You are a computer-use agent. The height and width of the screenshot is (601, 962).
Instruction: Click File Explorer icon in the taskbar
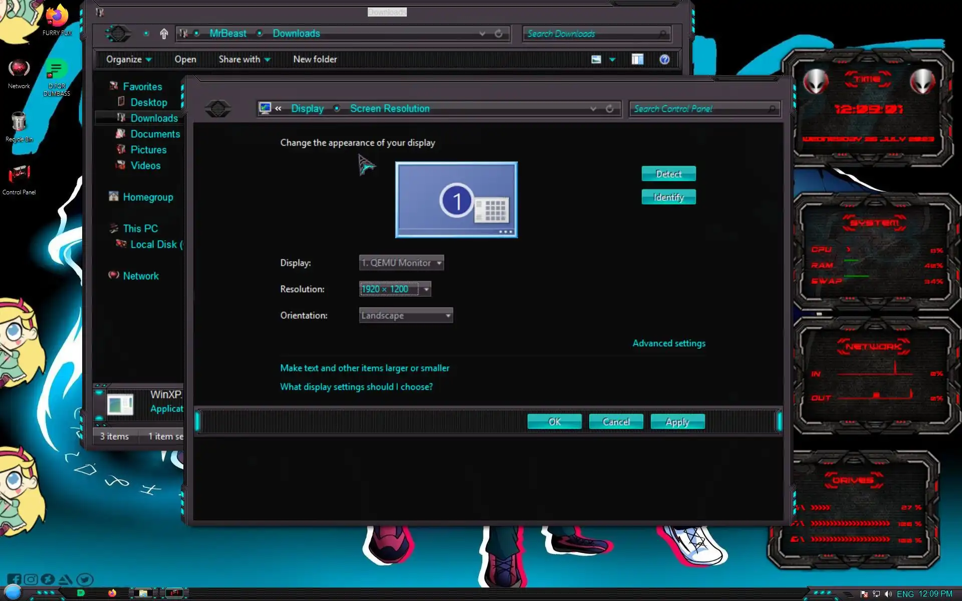tap(143, 593)
